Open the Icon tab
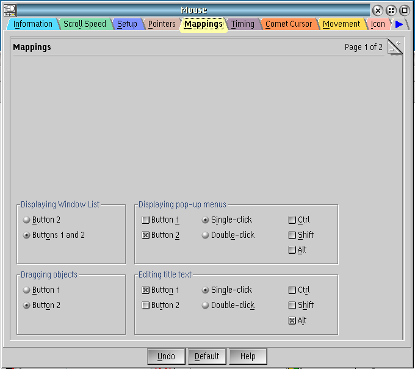415x369 pixels. click(378, 24)
